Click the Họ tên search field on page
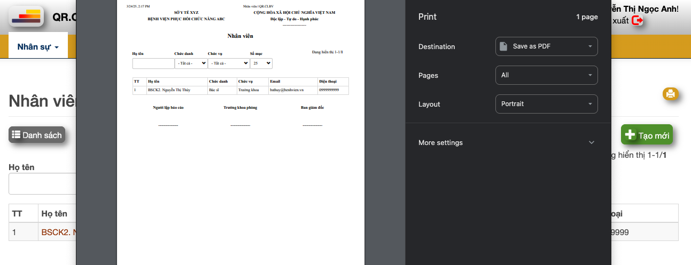Screen dimensions: 691x265 [x=42, y=184]
